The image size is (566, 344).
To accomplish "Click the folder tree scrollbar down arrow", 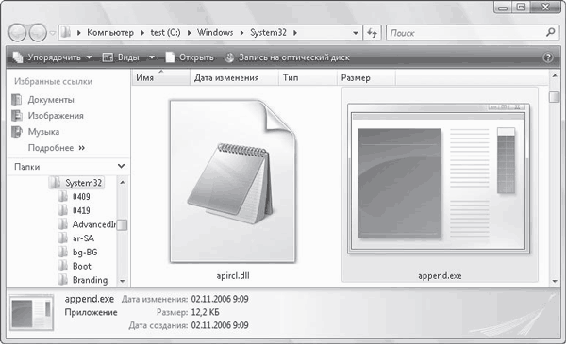I will pyautogui.click(x=123, y=281).
